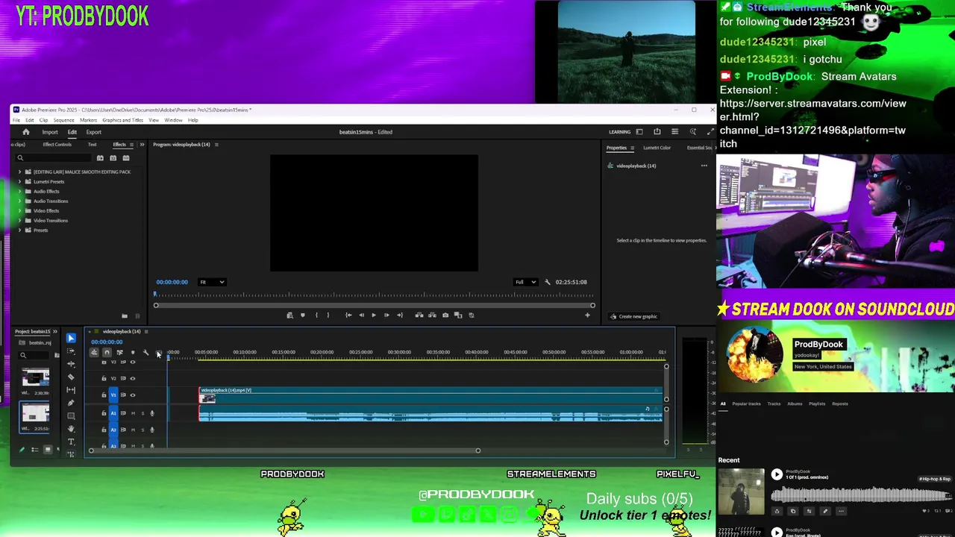This screenshot has width=955, height=537.
Task: Expand Presets folder
Action: point(20,230)
